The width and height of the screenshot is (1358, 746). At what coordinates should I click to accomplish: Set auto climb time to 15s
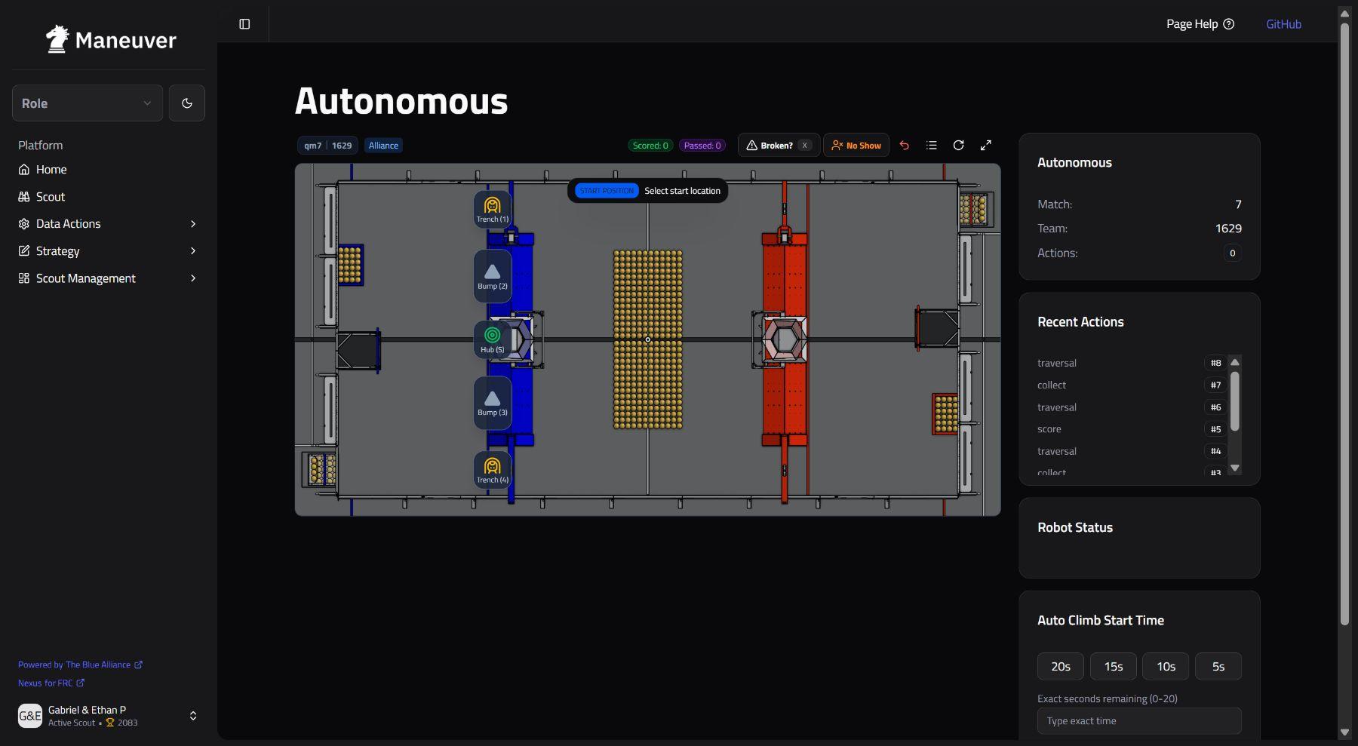[1114, 667]
